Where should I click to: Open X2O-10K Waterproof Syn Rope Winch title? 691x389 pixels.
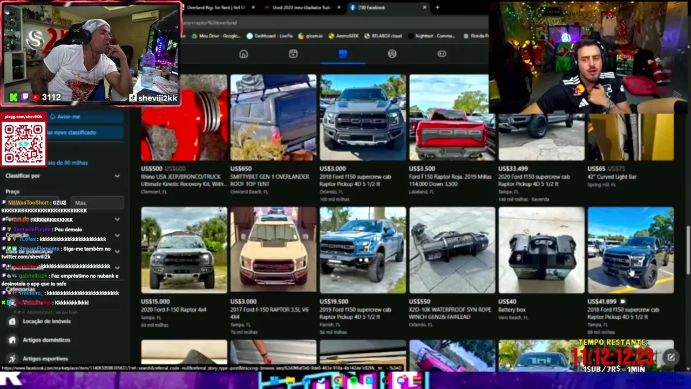450,313
